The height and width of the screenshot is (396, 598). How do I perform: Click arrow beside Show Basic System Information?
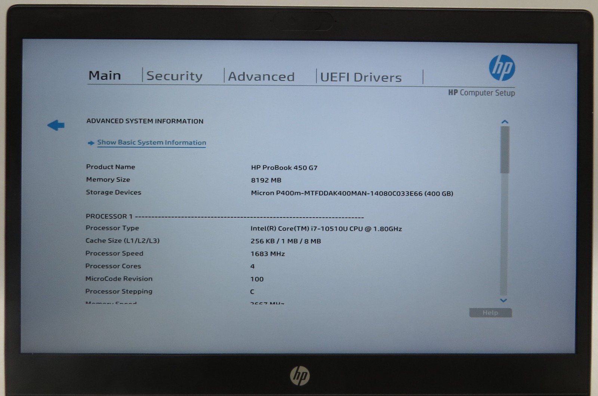[91, 143]
